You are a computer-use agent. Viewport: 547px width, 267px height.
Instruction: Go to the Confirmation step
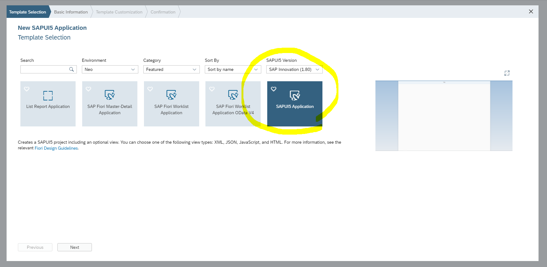pos(163,12)
